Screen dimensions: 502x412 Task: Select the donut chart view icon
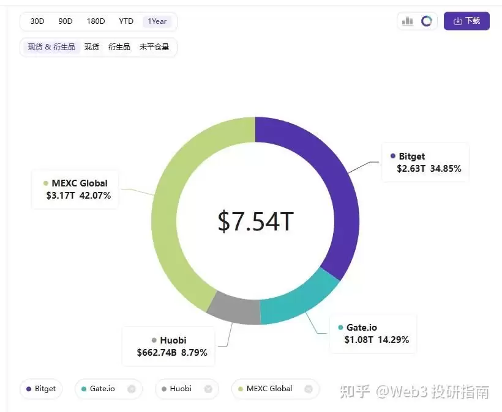point(426,20)
